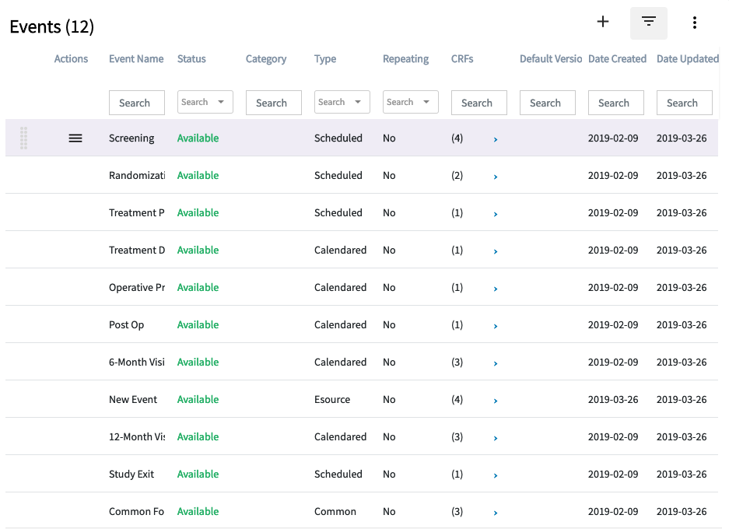
Task: Expand CRFs arrow for Screening event
Action: [x=496, y=139]
